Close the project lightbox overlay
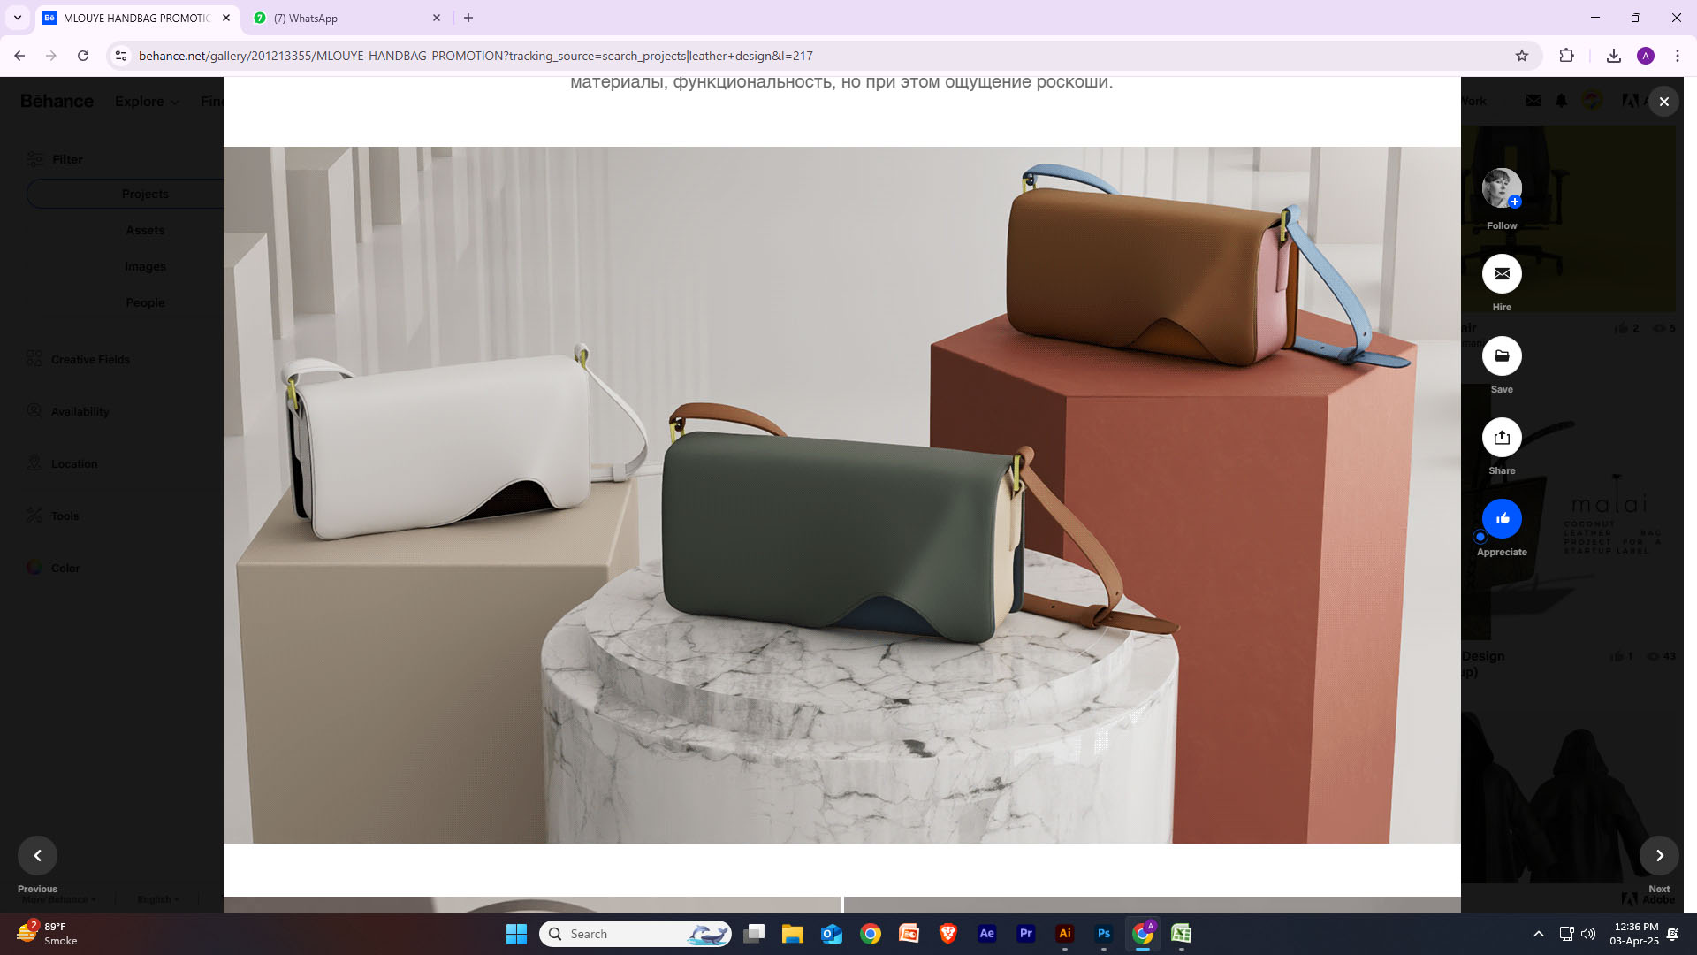The height and width of the screenshot is (955, 1697). pyautogui.click(x=1663, y=102)
